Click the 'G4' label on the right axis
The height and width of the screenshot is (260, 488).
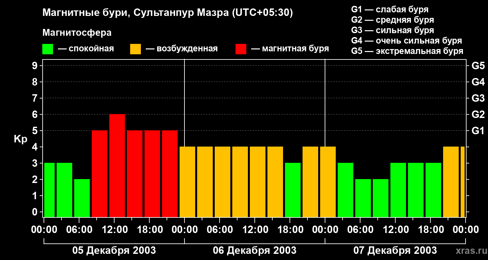click(x=478, y=82)
